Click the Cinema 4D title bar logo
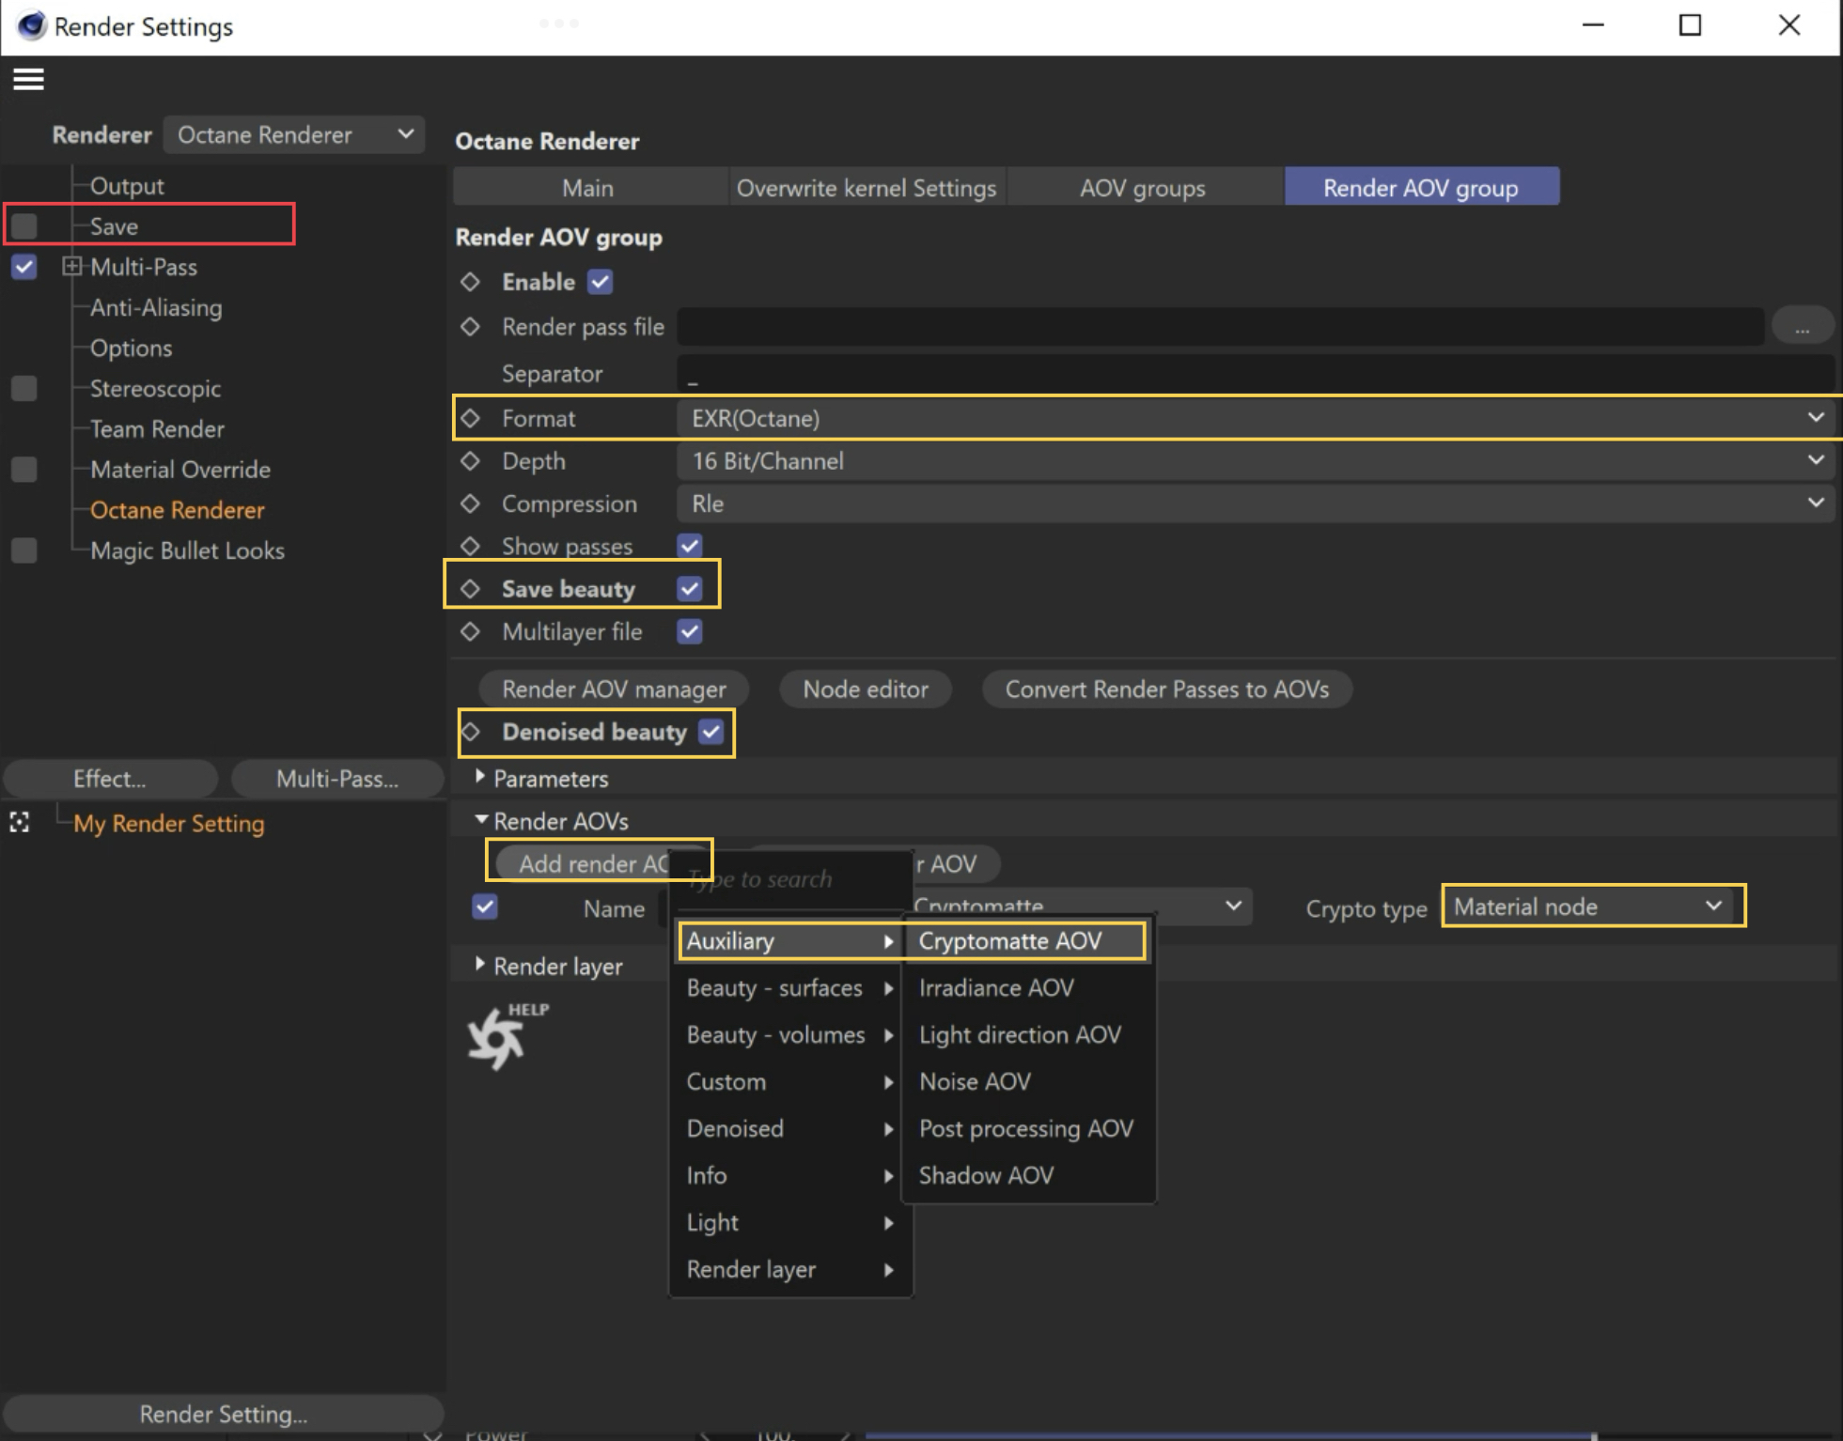The image size is (1843, 1441). click(30, 25)
